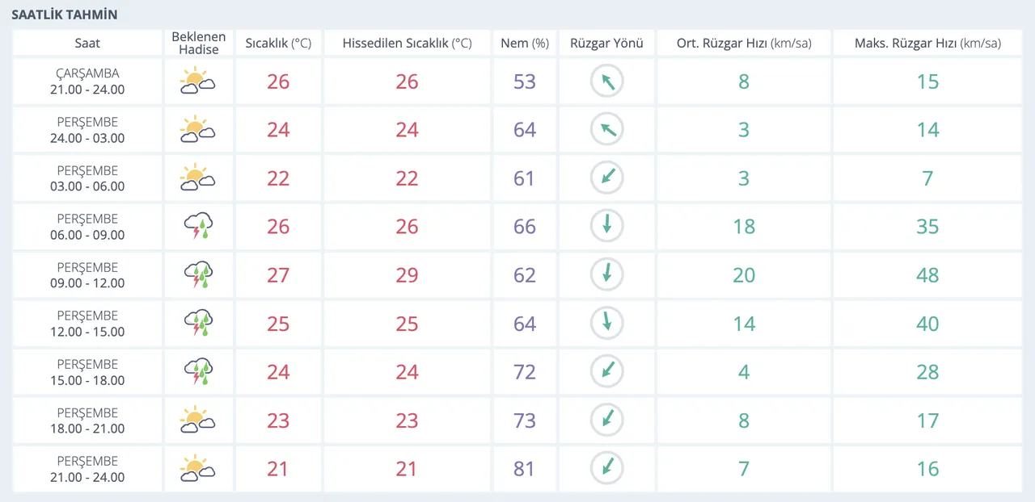Viewport: 1035px width, 502px height.
Task: Click the thunderstorm icon for Perşembe 09.00 - 12.00
Action: 198,275
